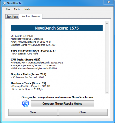Click the AMD FX8320 EightCore line

31,42
